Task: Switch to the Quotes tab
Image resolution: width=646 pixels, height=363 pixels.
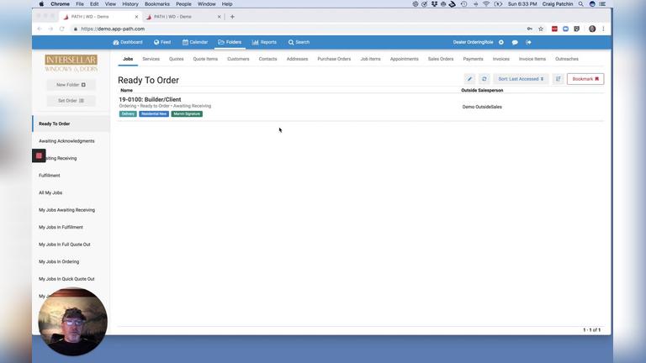Action: [177, 59]
